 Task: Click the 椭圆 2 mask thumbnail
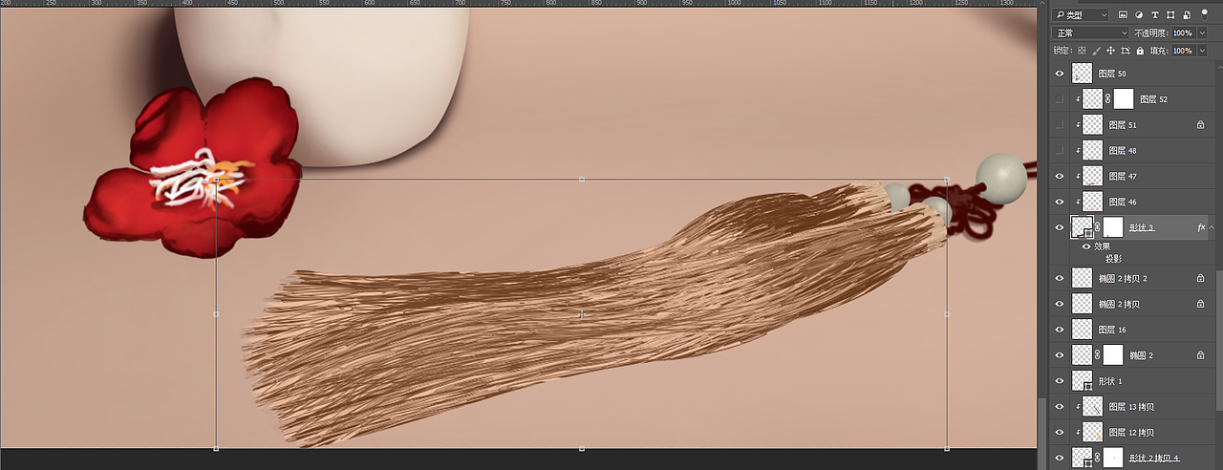[1113, 355]
